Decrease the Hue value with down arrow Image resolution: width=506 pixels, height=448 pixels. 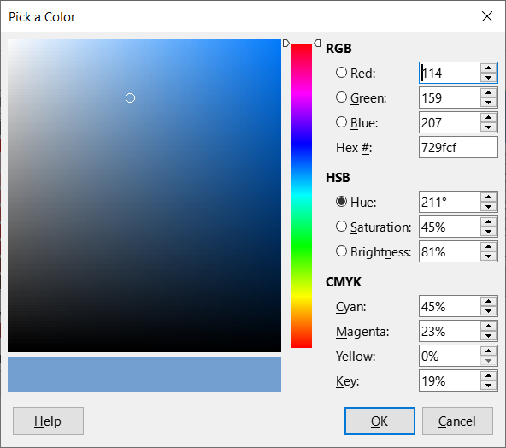click(x=488, y=207)
